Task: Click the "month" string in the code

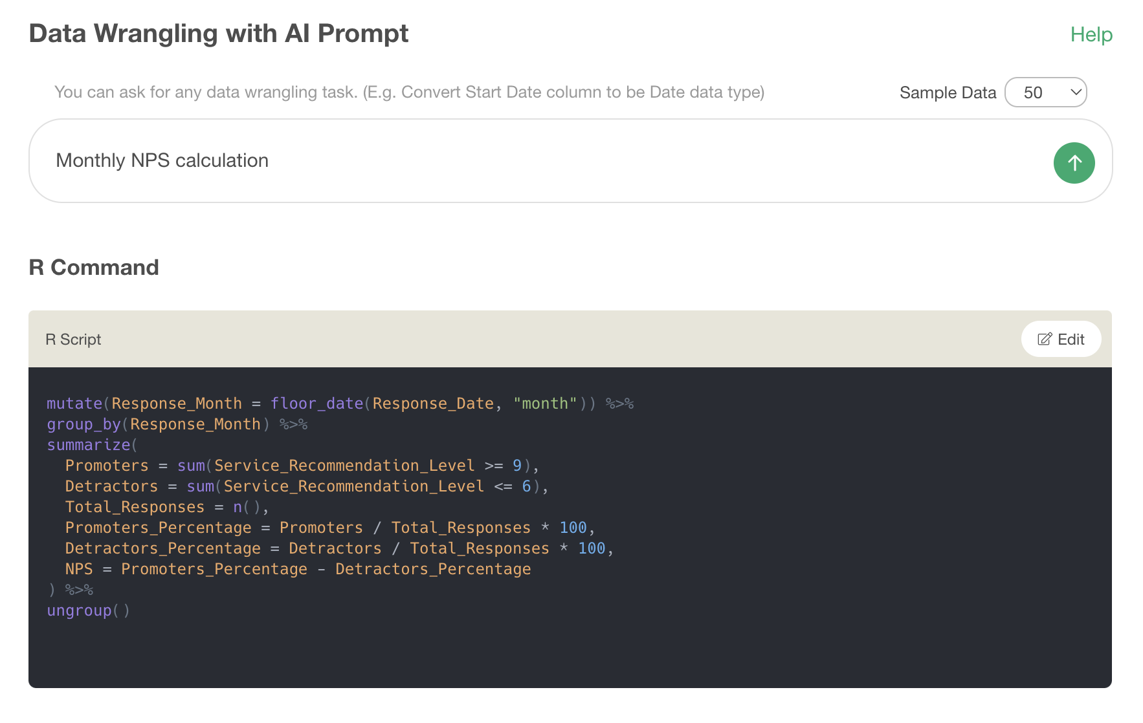Action: (x=545, y=404)
